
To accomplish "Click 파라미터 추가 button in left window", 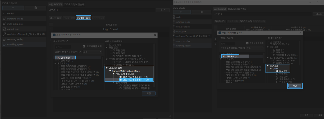I will (83, 18).
